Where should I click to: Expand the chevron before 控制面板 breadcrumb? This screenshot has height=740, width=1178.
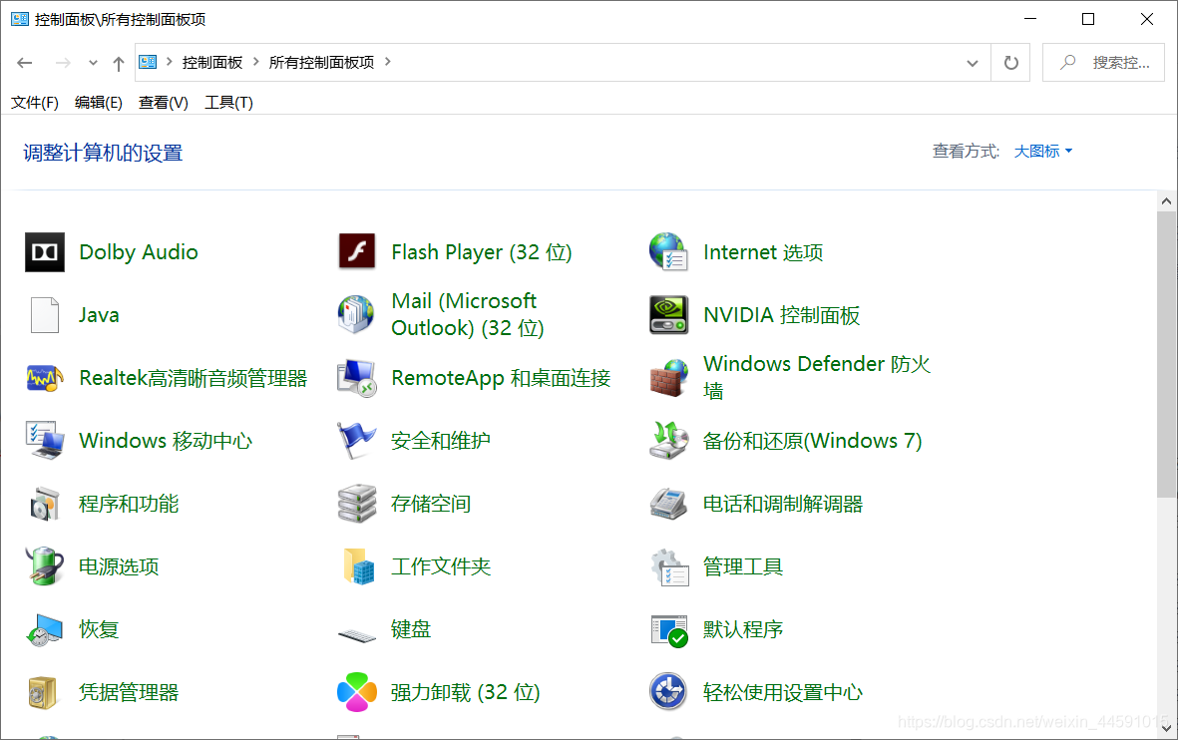(169, 62)
